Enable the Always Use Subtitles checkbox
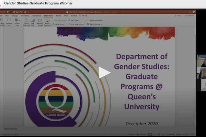This screenshot has width=206, height=137. [88, 20]
